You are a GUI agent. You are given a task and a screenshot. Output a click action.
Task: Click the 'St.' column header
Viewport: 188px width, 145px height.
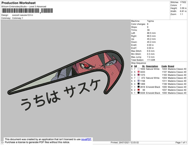pos(144,66)
